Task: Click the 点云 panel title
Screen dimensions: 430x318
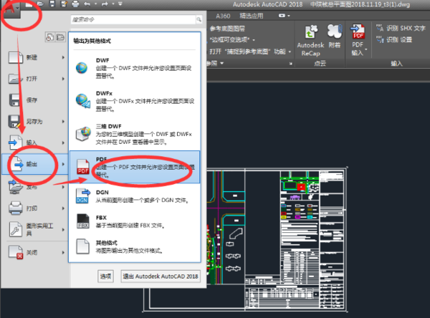Action: click(320, 63)
